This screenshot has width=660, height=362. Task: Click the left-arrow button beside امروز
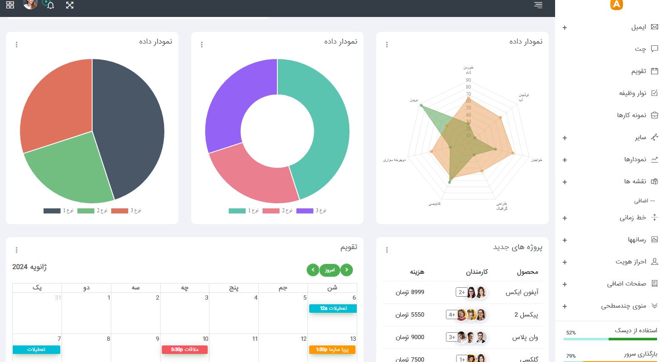[x=313, y=270]
